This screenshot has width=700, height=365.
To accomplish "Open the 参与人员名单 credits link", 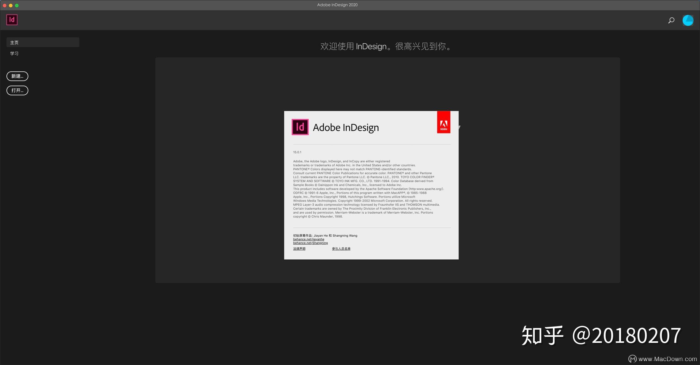I will [341, 248].
